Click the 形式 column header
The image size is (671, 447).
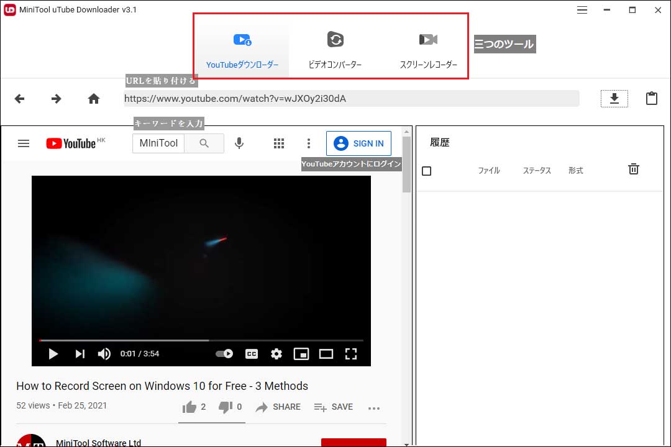pyautogui.click(x=575, y=171)
